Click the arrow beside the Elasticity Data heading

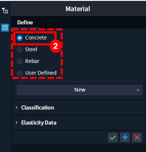click(x=16, y=123)
